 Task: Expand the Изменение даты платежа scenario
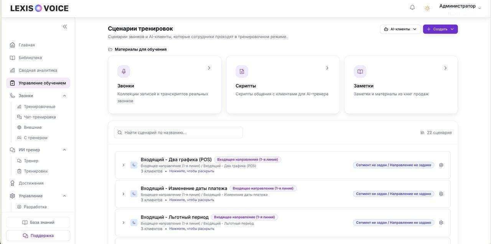(x=123, y=194)
